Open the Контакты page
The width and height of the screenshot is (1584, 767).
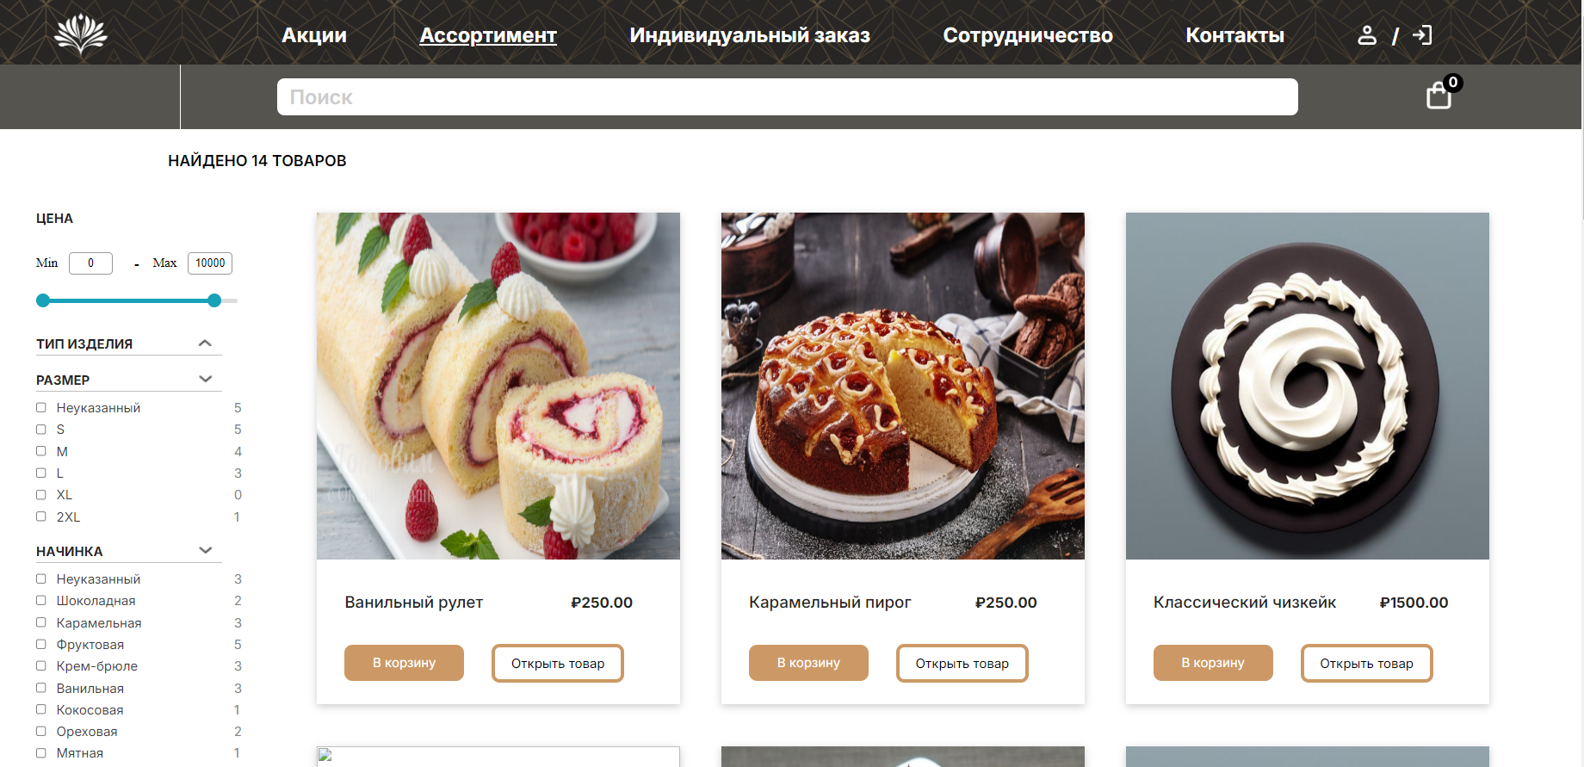(1234, 35)
